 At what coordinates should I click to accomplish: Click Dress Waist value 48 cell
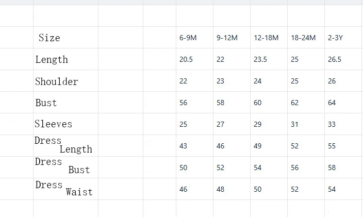[x=221, y=190]
